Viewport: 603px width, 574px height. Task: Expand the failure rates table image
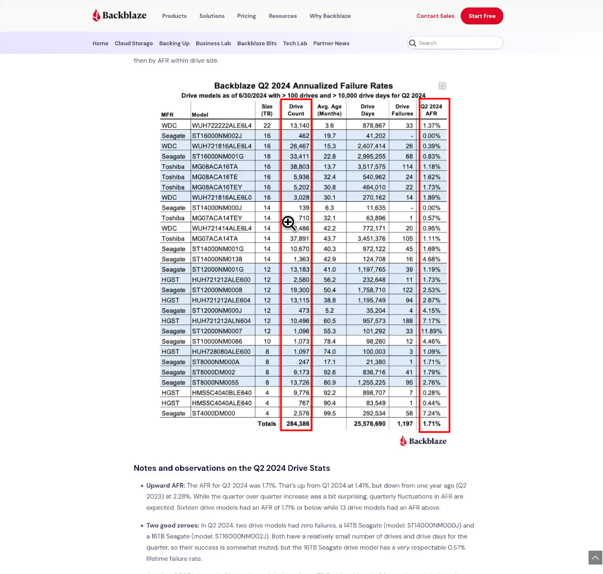click(x=442, y=86)
